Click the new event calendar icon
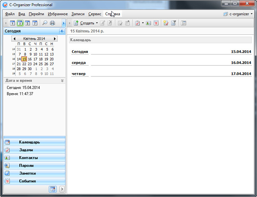The image size is (257, 197). pyautogui.click(x=156, y=23)
